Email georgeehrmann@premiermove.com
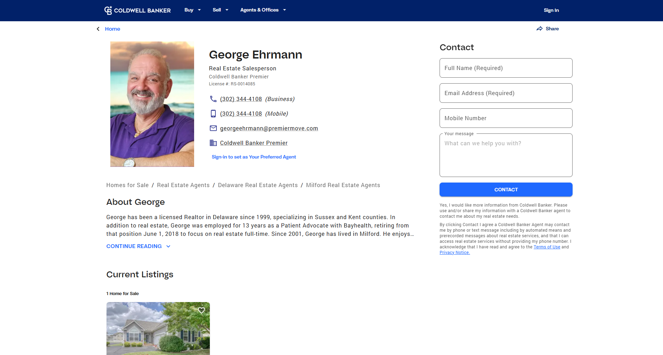Screen dimensions: 663x355 (x=269, y=128)
